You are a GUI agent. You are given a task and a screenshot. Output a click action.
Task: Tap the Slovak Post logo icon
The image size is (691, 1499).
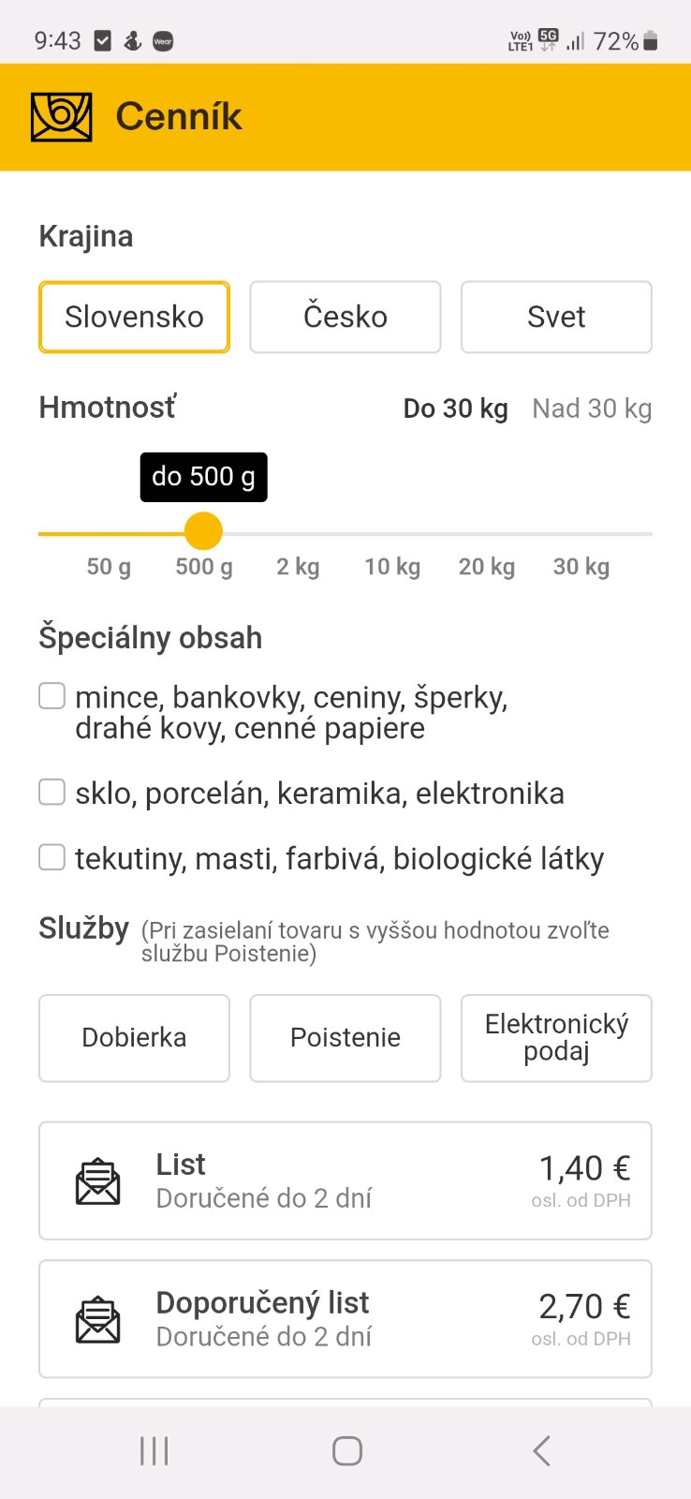62,117
